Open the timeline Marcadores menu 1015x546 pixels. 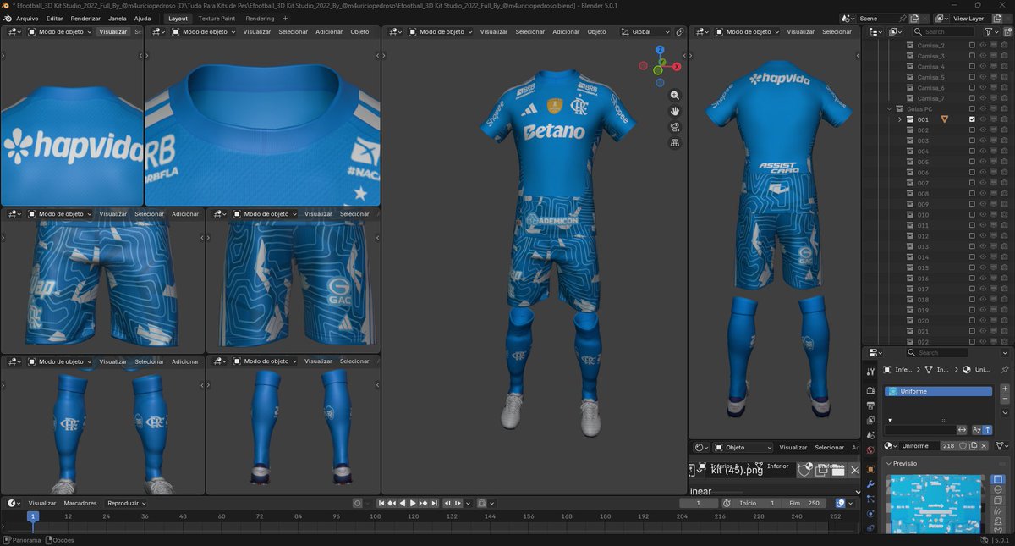80,503
